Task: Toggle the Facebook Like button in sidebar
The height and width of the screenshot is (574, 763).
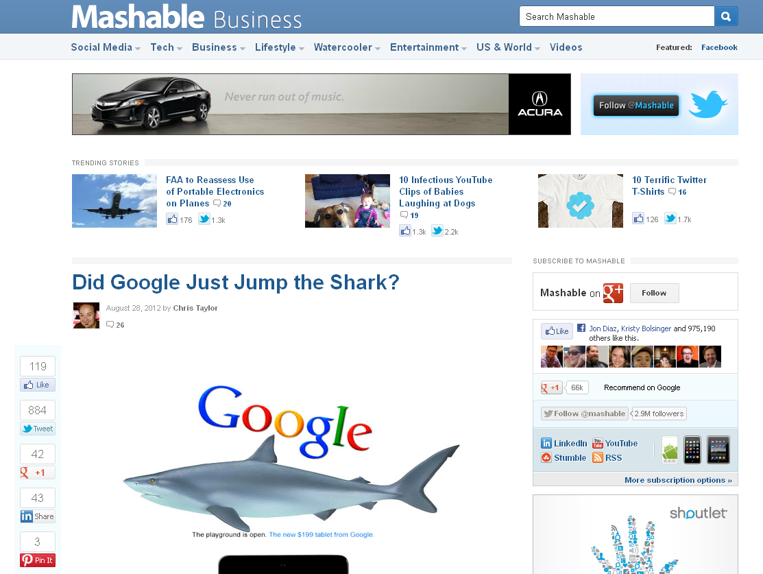Action: [x=38, y=385]
